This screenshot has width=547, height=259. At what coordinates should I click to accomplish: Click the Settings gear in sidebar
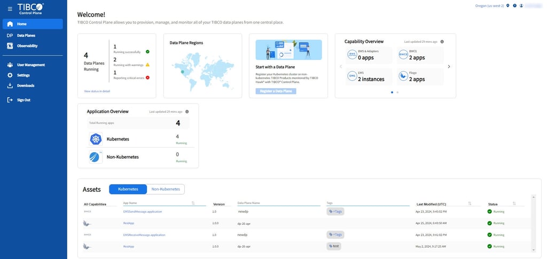[10, 75]
